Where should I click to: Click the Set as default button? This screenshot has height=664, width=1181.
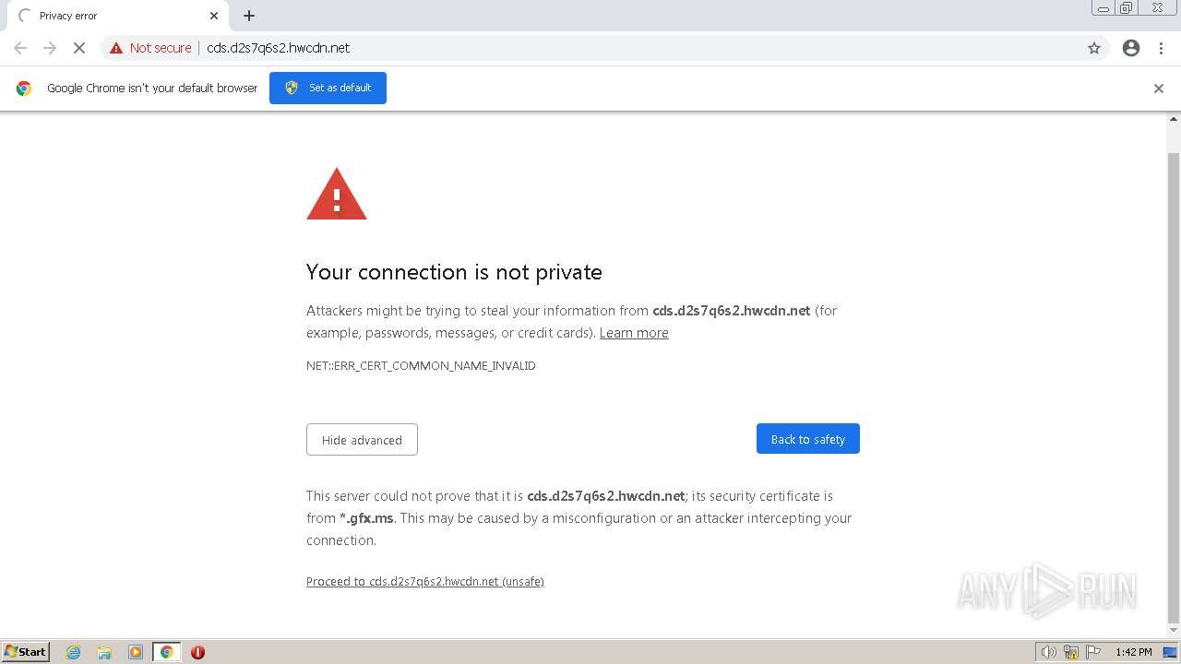point(328,88)
